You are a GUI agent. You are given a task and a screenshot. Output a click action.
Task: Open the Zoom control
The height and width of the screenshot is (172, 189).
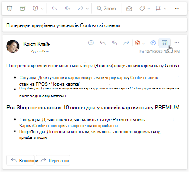(x=106, y=9)
